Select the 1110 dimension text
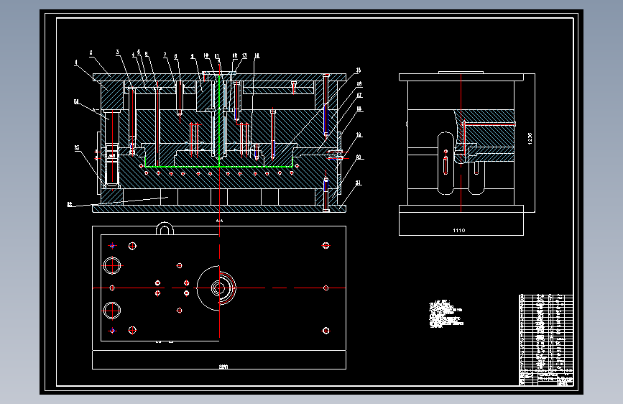Screen dimensions: 623x404 pyautogui.click(x=459, y=230)
